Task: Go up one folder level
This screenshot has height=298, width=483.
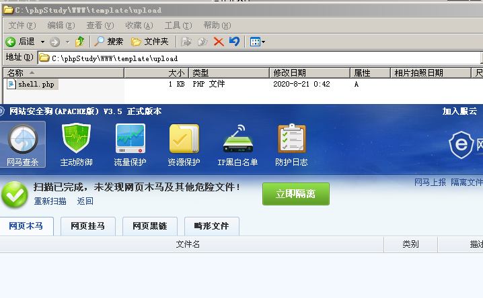Action: point(80,42)
